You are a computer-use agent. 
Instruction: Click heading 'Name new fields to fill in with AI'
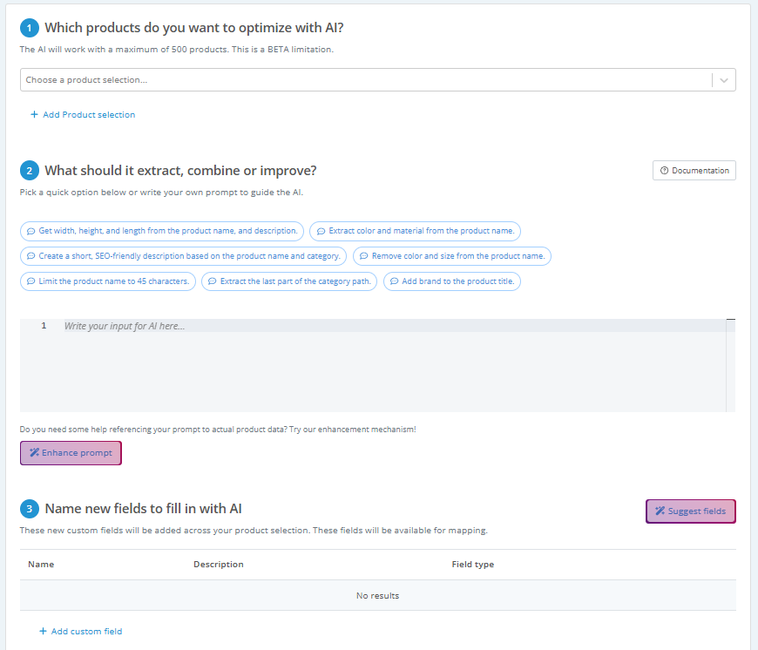click(143, 509)
